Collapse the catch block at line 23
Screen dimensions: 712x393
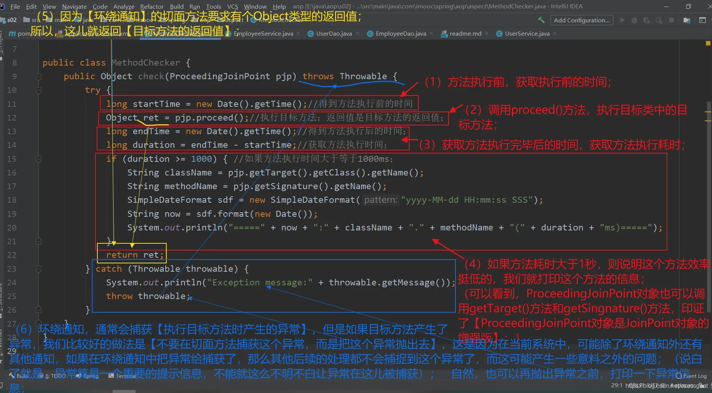coord(38,269)
